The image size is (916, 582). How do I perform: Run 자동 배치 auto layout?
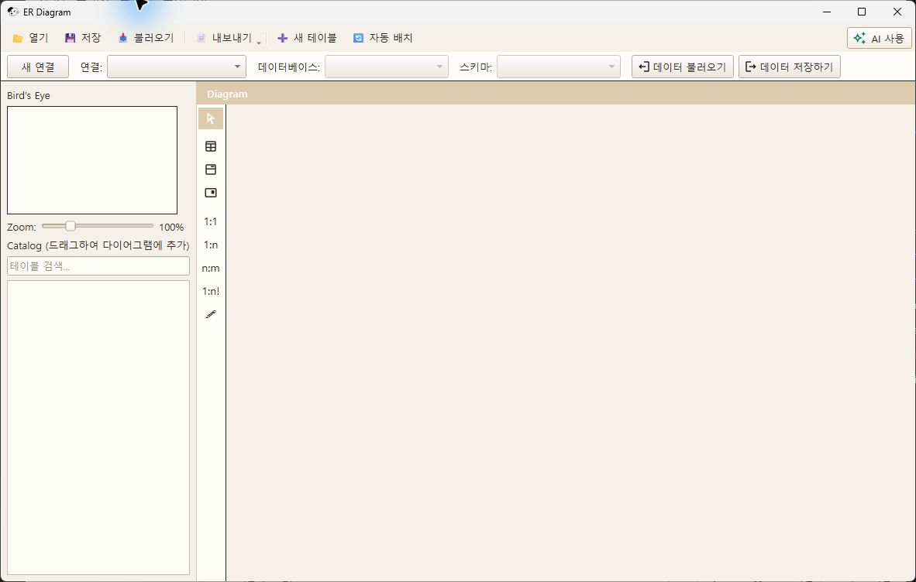(383, 38)
